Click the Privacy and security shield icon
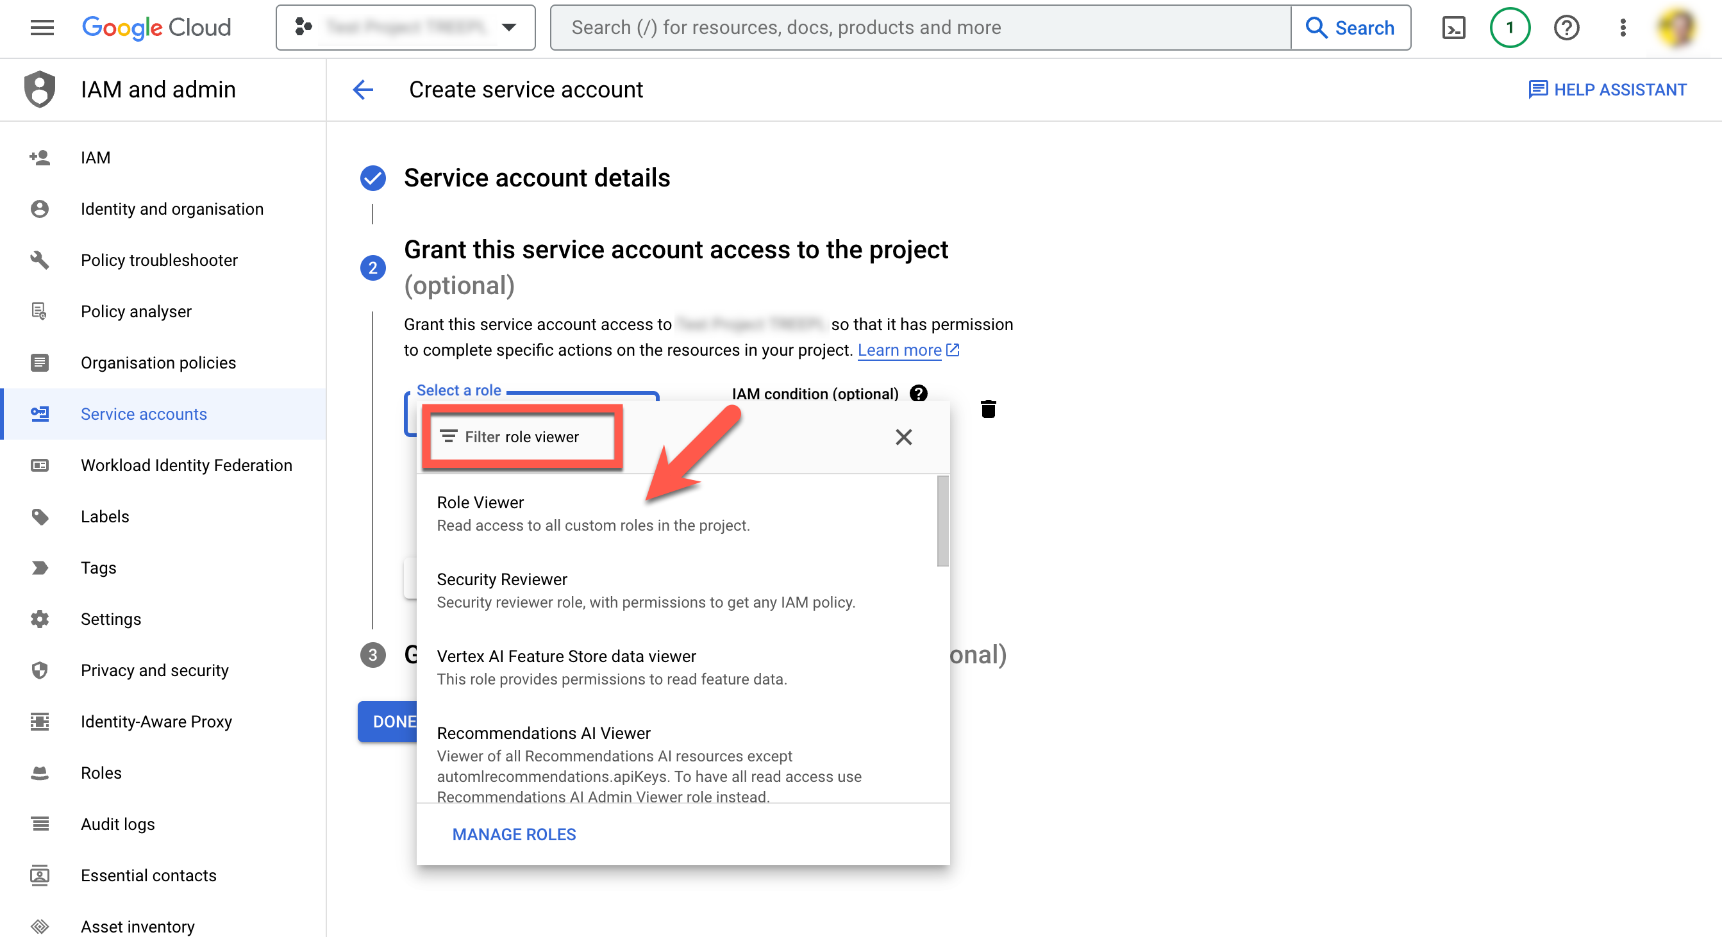Image resolution: width=1722 pixels, height=937 pixels. point(40,670)
